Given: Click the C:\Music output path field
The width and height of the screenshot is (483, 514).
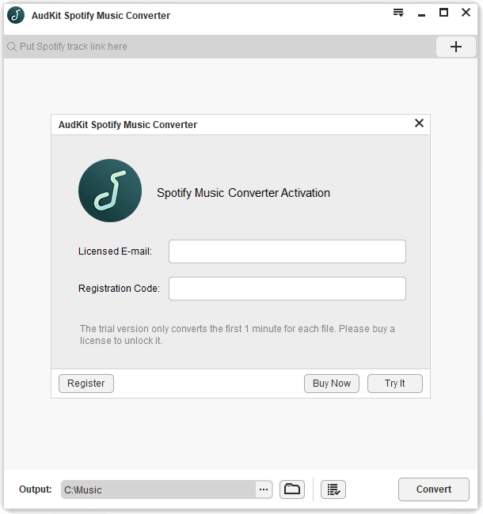Looking at the screenshot, I should coord(158,489).
